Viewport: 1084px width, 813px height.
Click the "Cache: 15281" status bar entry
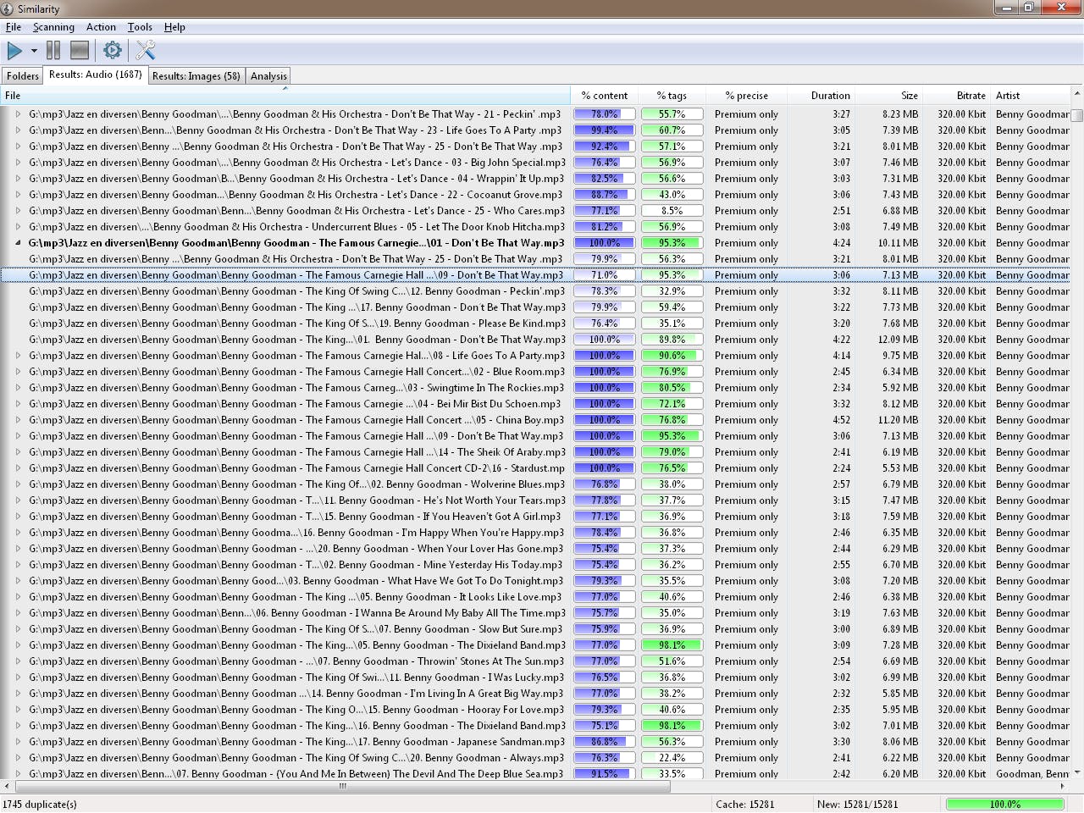click(x=745, y=805)
